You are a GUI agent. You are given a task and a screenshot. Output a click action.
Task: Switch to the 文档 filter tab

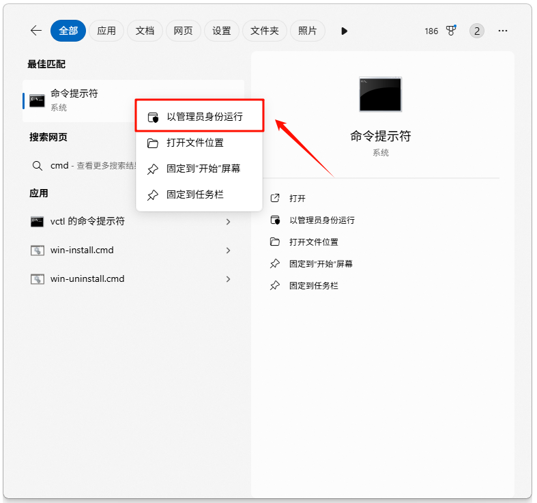pyautogui.click(x=145, y=31)
